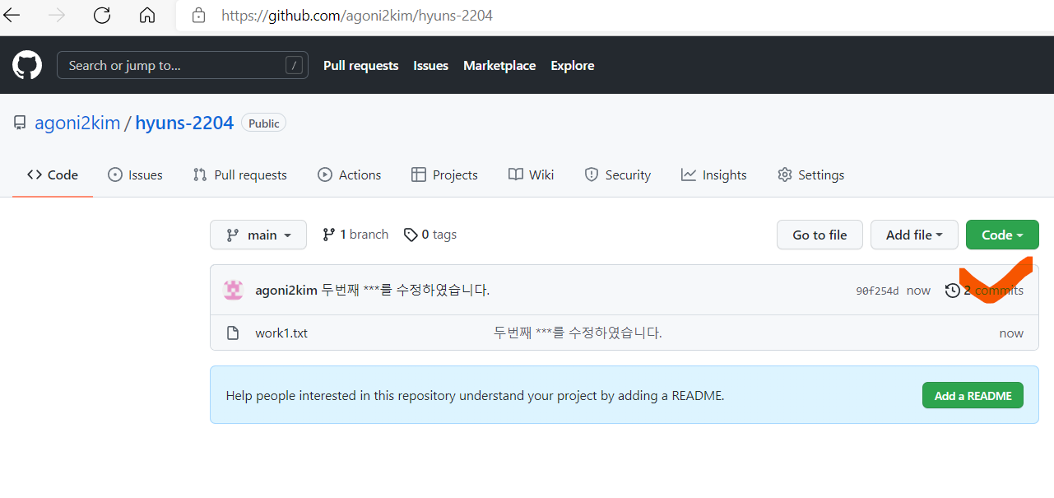Switch to the Actions tab
Image resolution: width=1054 pixels, height=498 pixels.
(350, 175)
